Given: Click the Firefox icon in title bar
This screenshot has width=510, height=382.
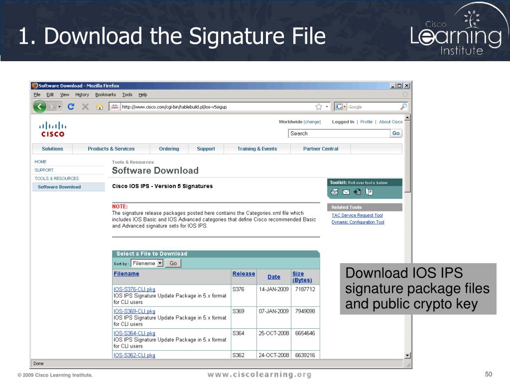Looking at the screenshot, I should [35, 86].
